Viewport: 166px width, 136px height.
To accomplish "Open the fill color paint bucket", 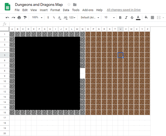I will (146, 18).
